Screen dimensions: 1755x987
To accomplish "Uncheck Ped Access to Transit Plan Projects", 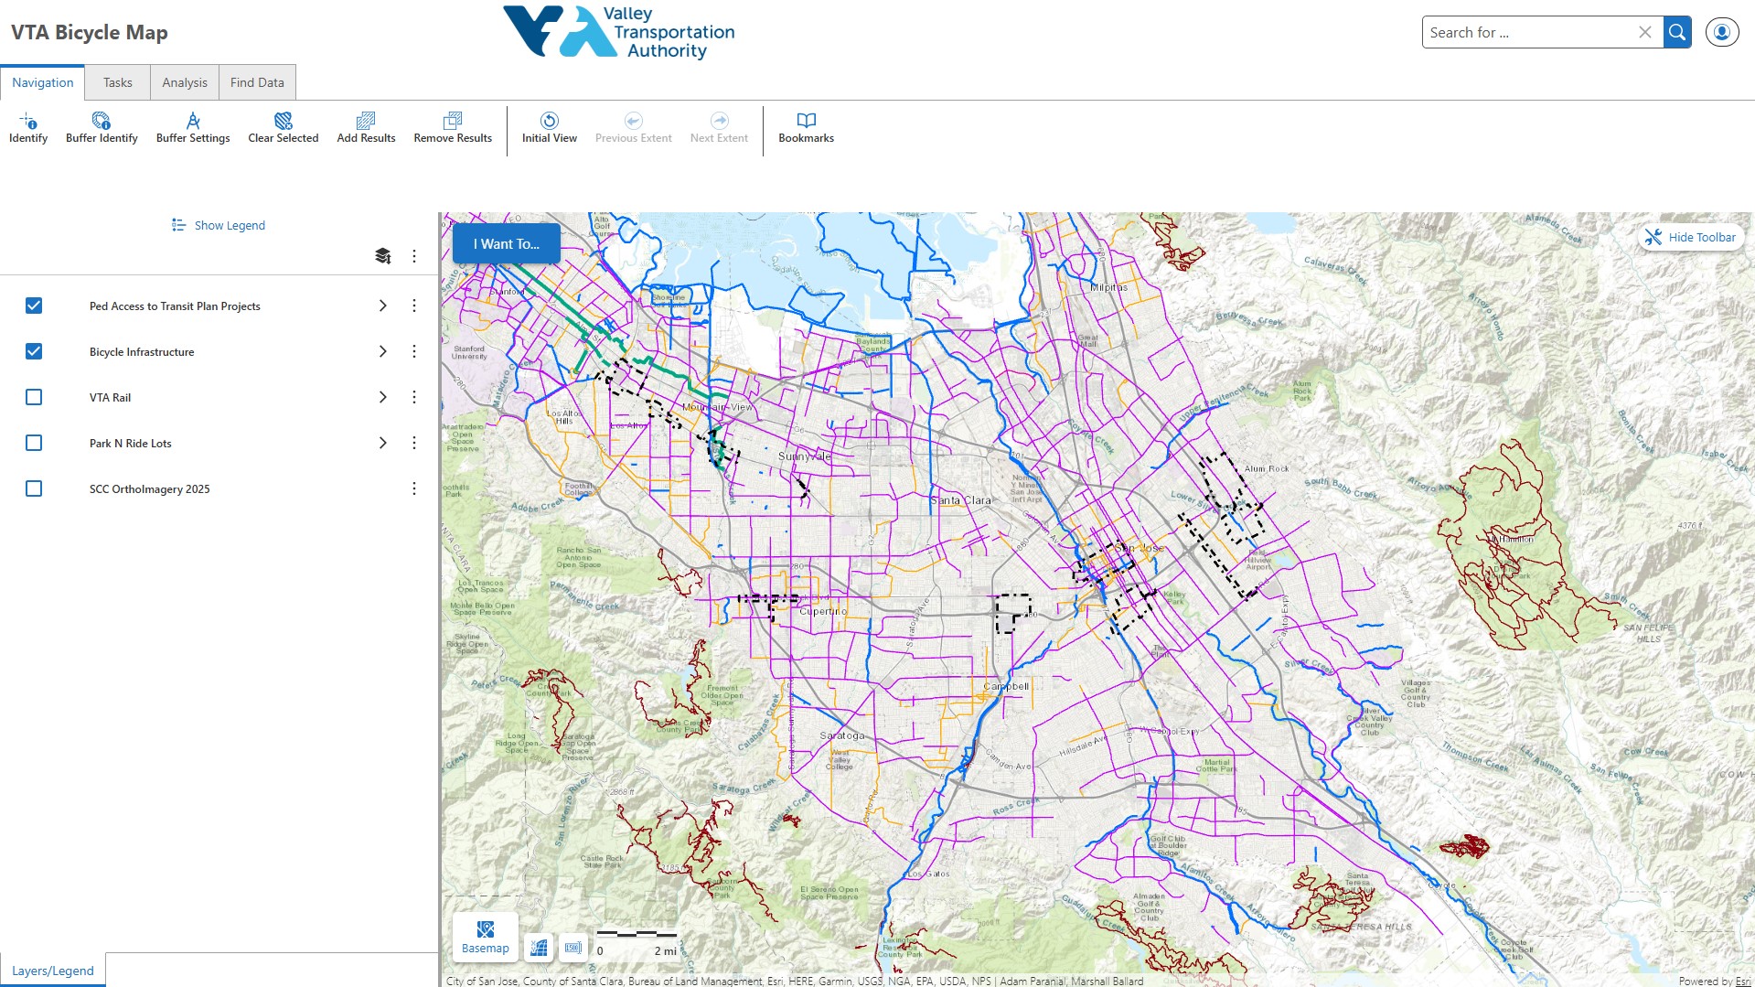I will coord(34,306).
